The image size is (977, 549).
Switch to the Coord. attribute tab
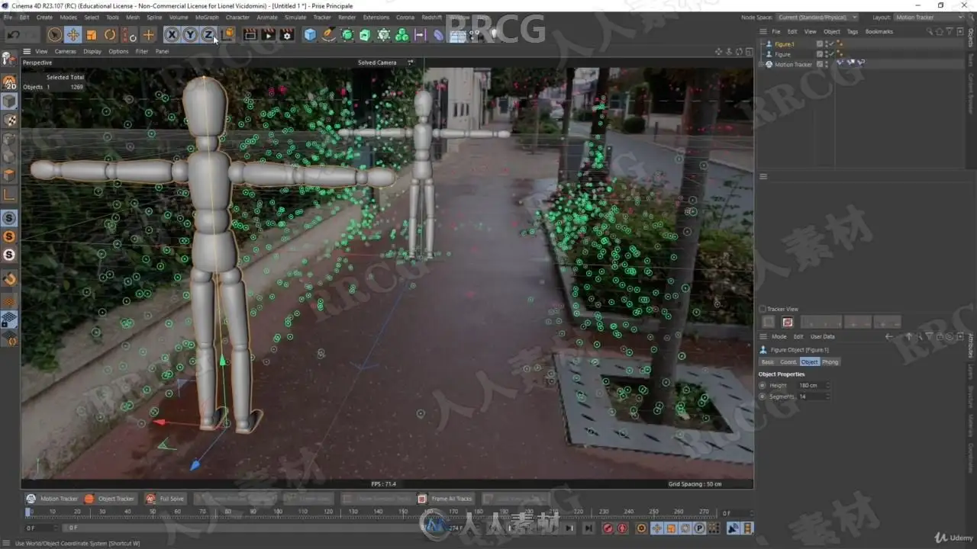coord(788,361)
